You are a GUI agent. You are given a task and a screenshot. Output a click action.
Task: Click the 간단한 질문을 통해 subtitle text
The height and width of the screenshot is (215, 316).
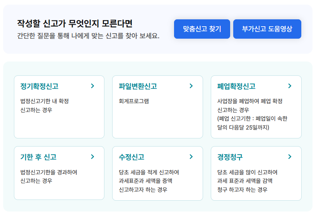[x=88, y=36]
